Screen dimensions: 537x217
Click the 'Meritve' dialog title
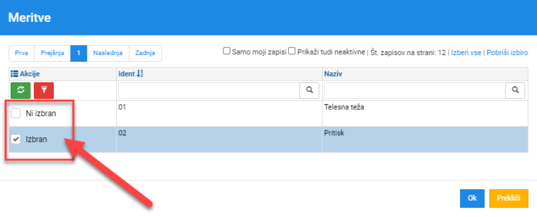(30, 17)
